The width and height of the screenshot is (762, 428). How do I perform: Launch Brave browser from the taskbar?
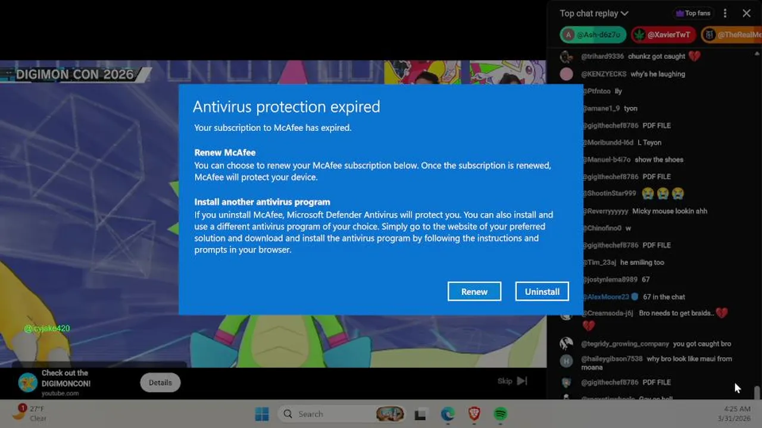pyautogui.click(x=474, y=414)
